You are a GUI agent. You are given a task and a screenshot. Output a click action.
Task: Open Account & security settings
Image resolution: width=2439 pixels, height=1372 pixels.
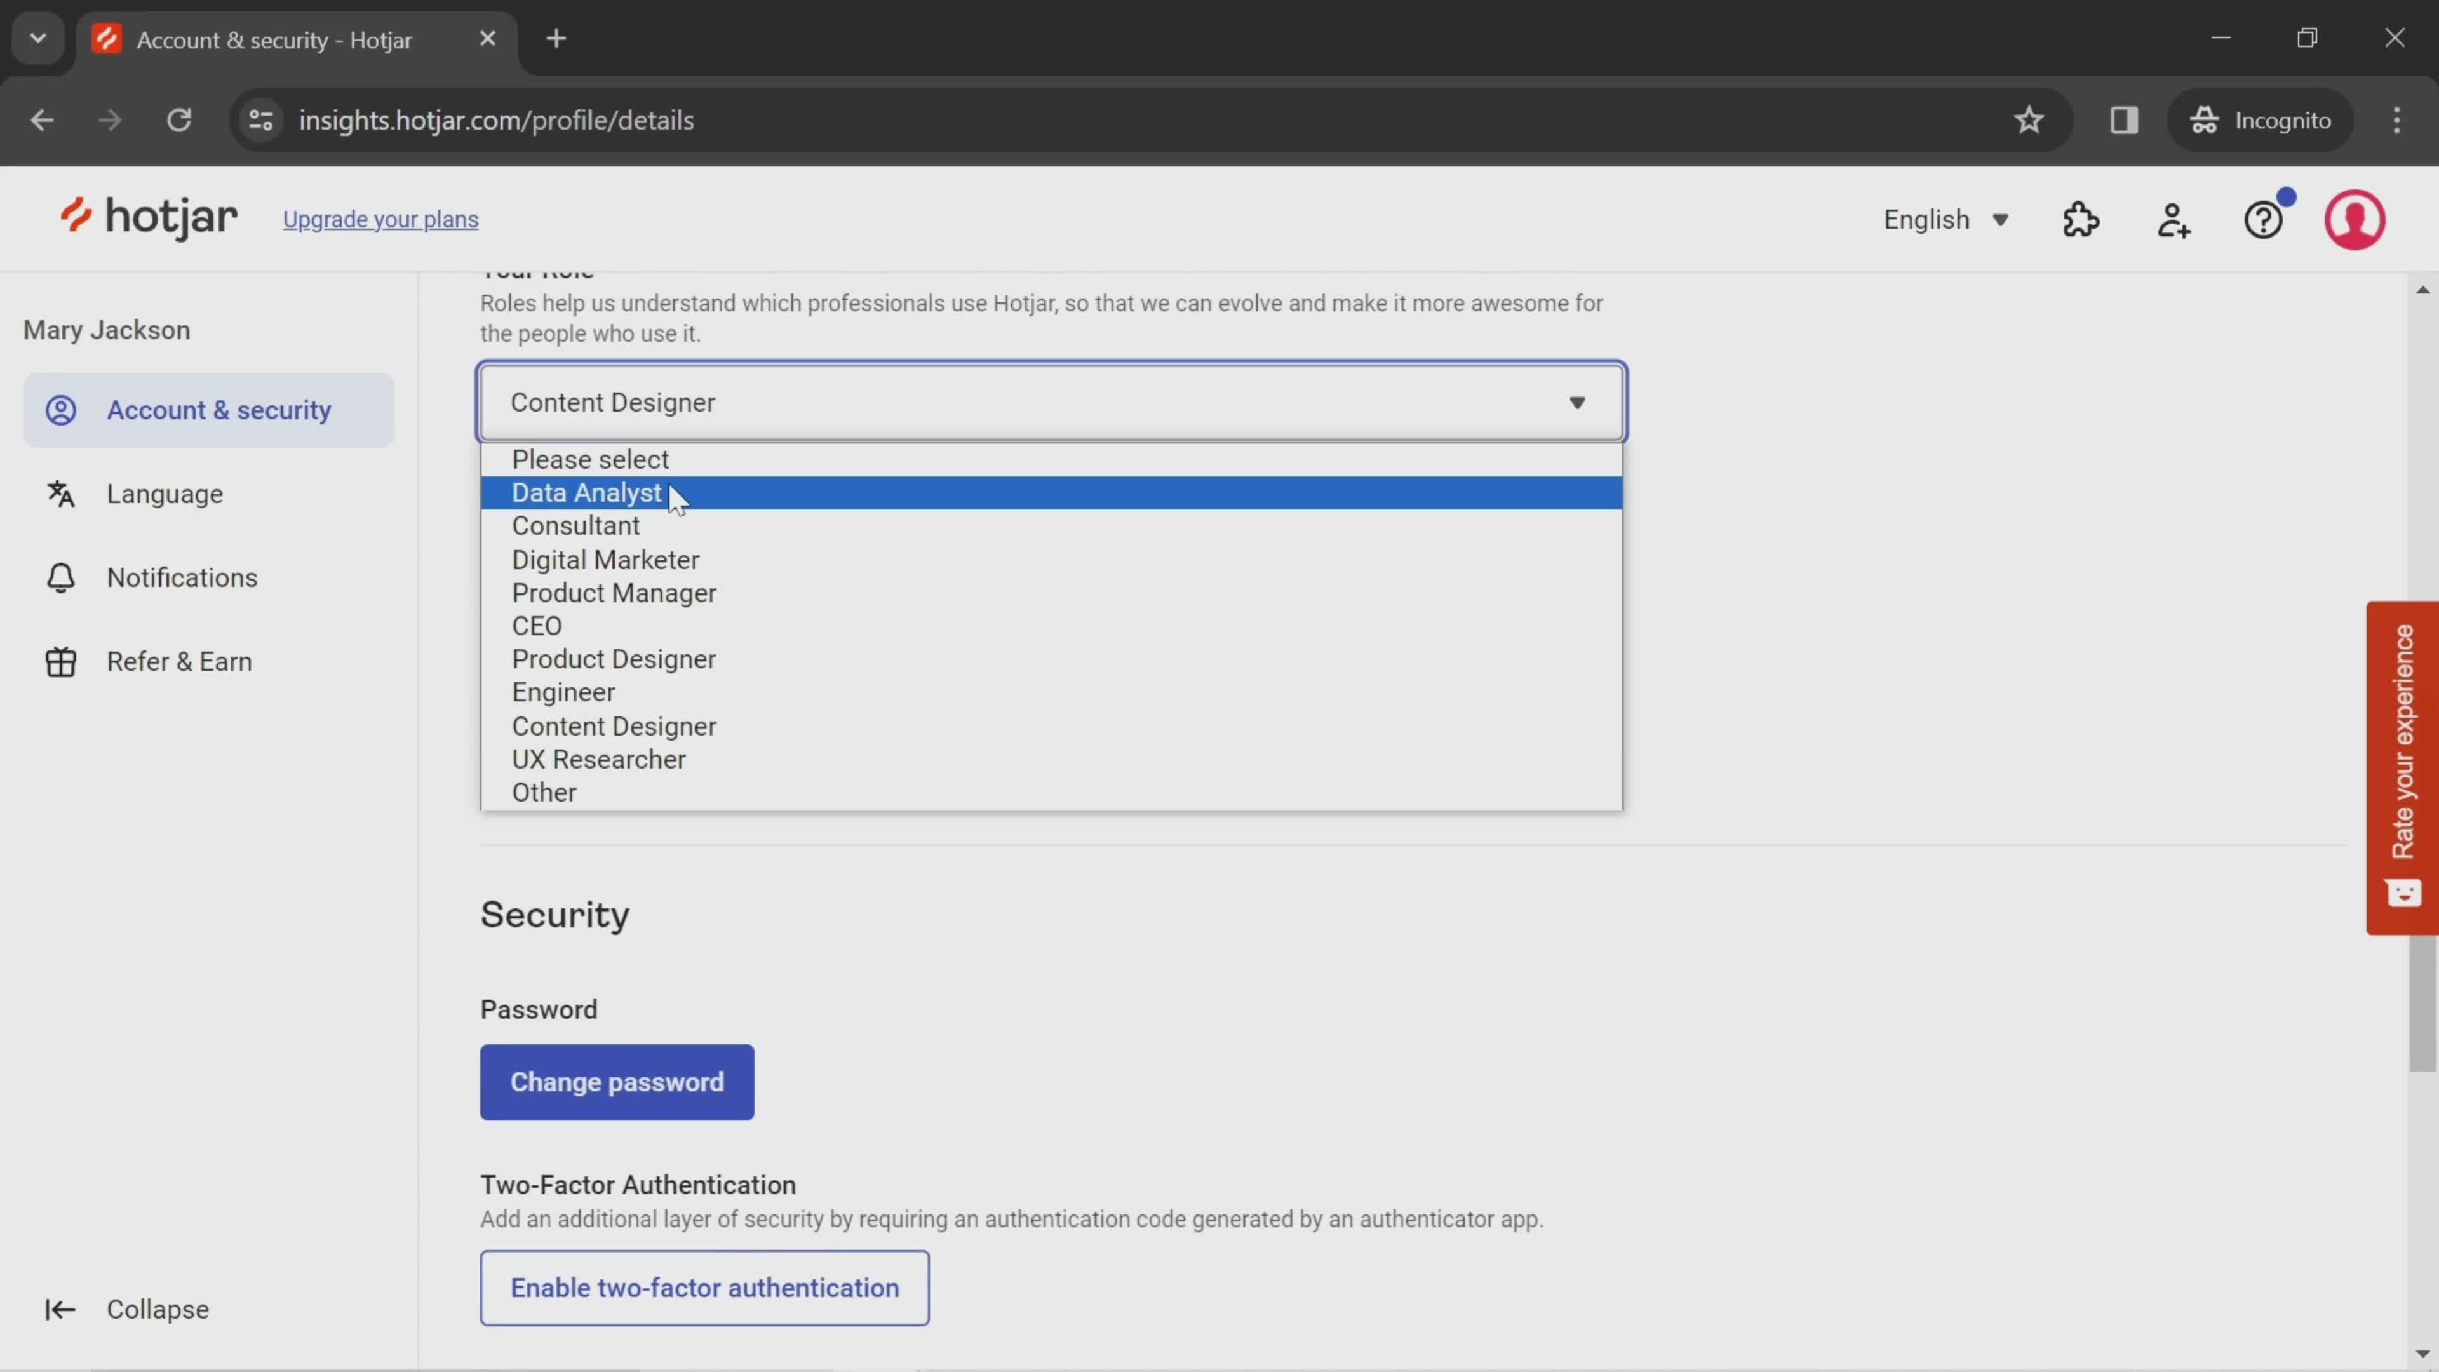[219, 410]
